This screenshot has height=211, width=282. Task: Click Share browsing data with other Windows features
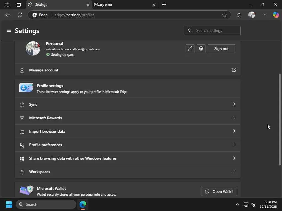[x=73, y=158]
